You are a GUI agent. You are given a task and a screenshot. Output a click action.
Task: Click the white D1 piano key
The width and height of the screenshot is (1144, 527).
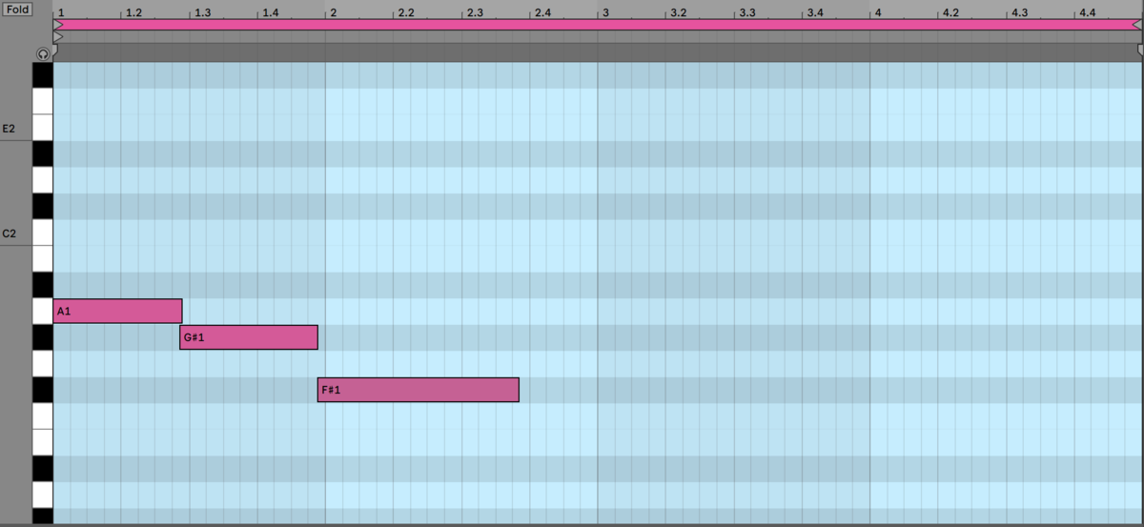pyautogui.click(x=43, y=494)
